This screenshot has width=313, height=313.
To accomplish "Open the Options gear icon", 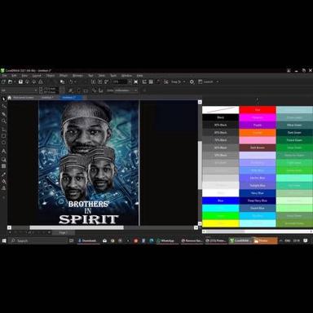I will coord(192,82).
